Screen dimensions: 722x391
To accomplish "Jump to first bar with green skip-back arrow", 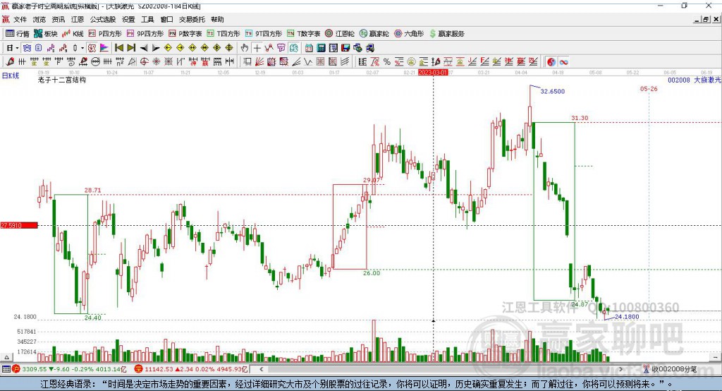I will tap(119, 47).
